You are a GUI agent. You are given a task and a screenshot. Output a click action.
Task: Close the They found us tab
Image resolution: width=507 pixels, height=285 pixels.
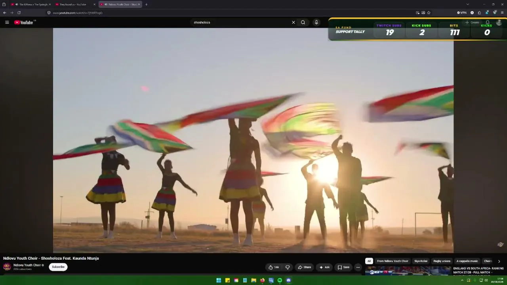pyautogui.click(x=94, y=4)
